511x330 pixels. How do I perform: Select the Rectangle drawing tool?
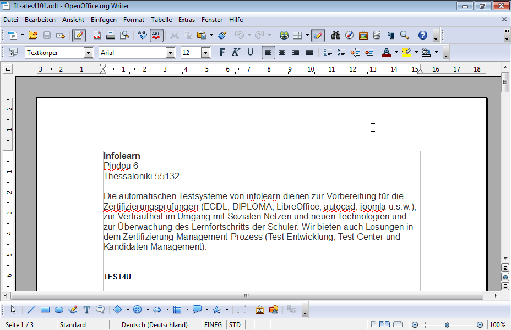click(45, 310)
